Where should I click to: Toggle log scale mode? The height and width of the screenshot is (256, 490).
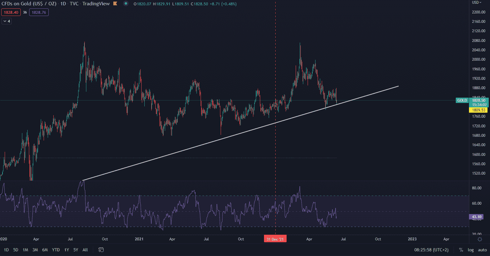(x=471, y=250)
